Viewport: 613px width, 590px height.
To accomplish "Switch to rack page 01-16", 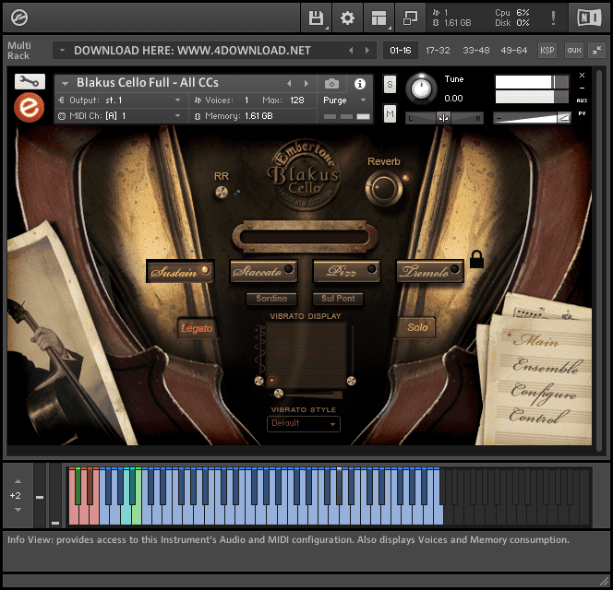I will (401, 51).
